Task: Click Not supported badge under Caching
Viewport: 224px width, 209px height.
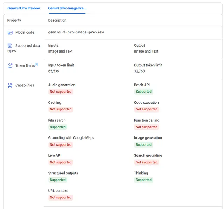Action: point(61,109)
